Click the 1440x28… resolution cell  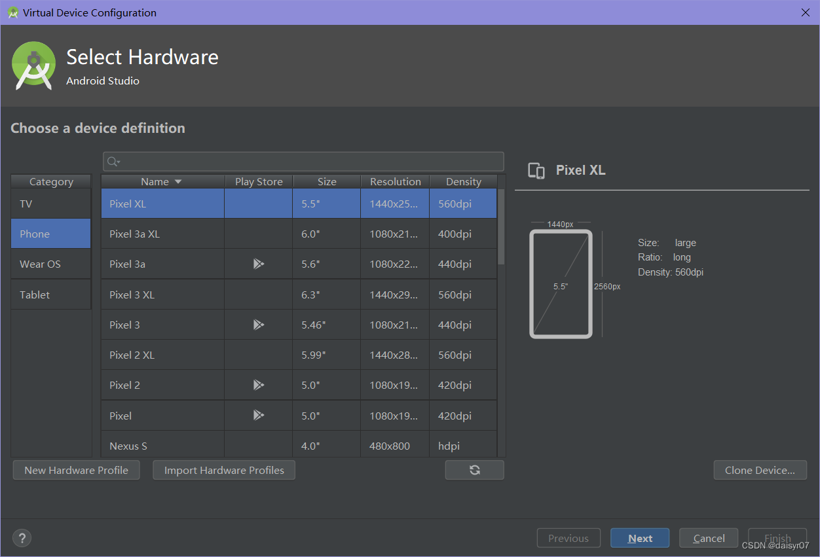point(395,355)
